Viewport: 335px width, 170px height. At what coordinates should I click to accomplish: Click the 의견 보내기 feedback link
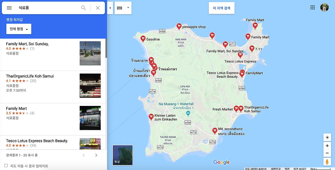pyautogui.click(x=300, y=169)
